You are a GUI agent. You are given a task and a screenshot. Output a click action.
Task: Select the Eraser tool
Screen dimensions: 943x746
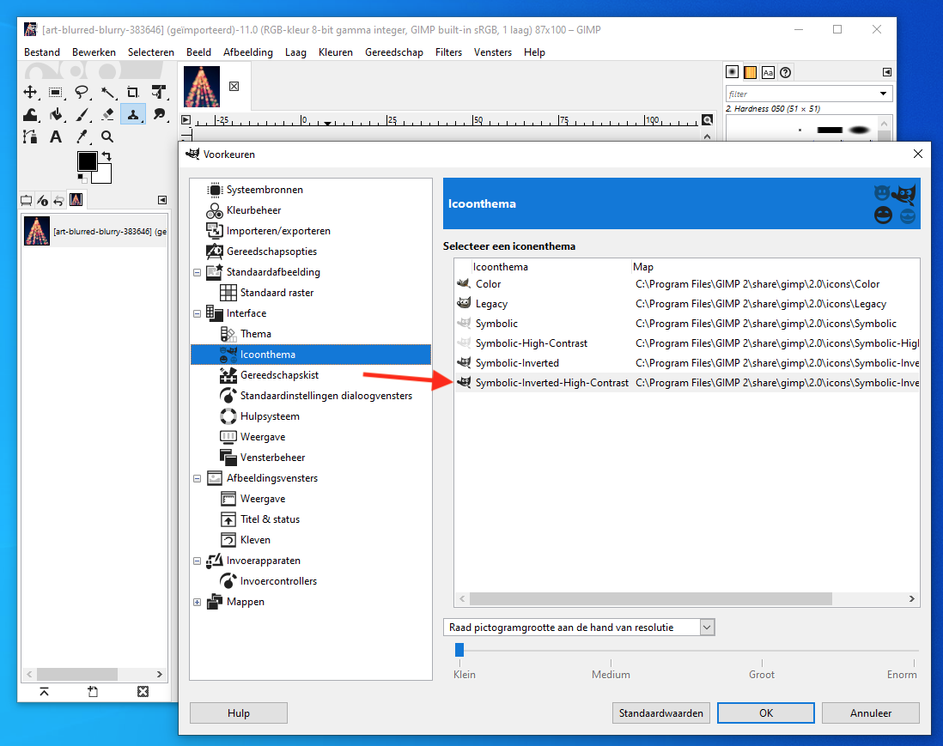coord(107,114)
